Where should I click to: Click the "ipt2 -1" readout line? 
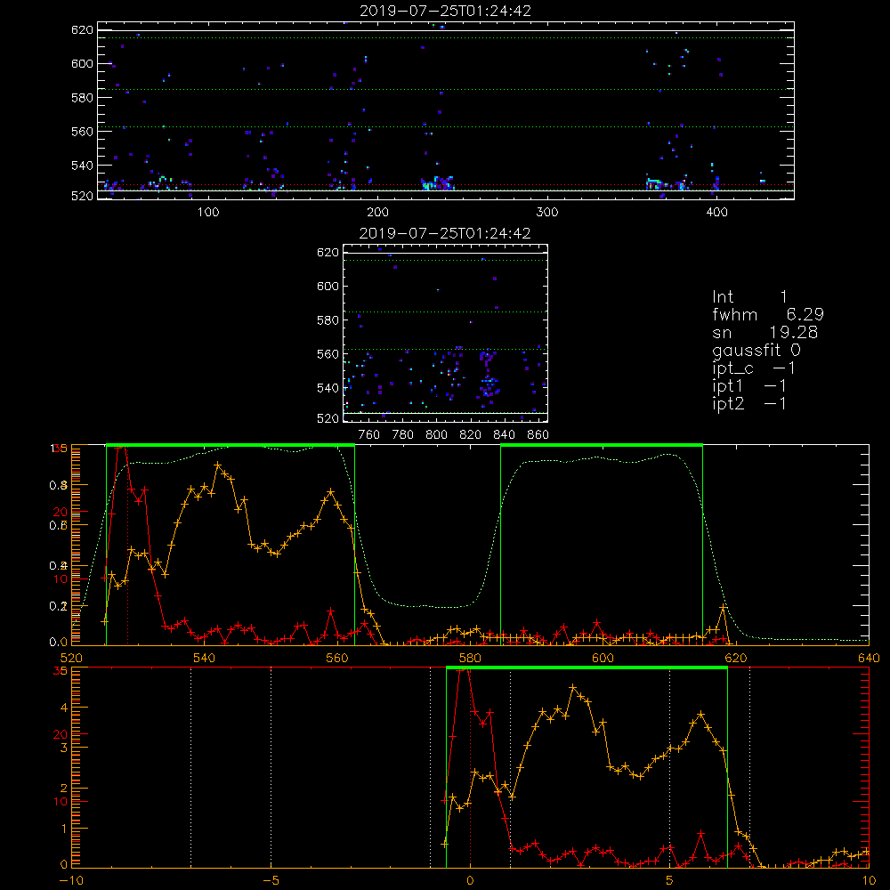[x=749, y=403]
